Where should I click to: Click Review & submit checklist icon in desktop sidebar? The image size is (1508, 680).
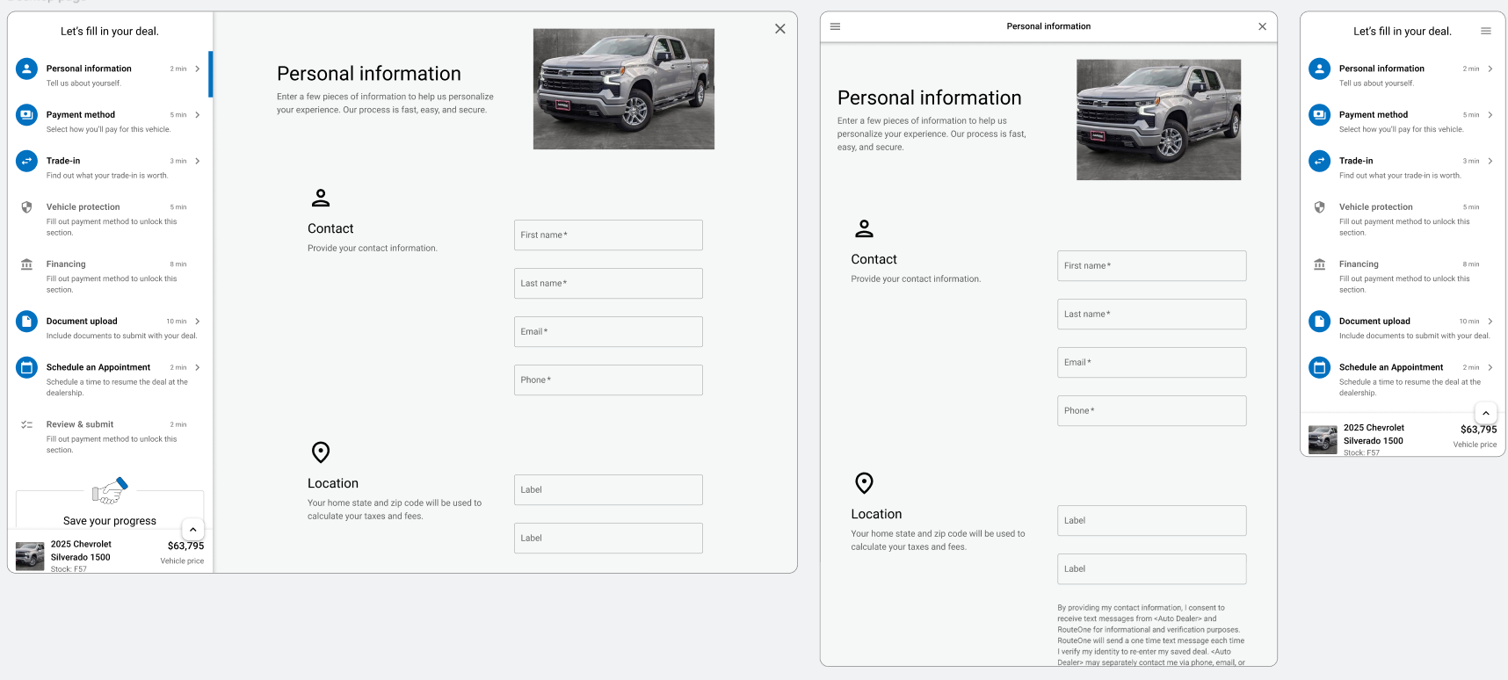point(27,424)
